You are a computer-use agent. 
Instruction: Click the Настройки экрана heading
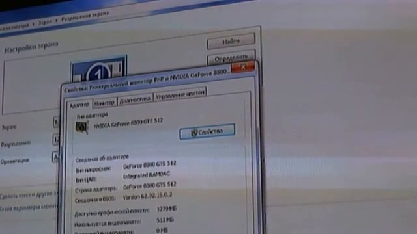coord(31,47)
